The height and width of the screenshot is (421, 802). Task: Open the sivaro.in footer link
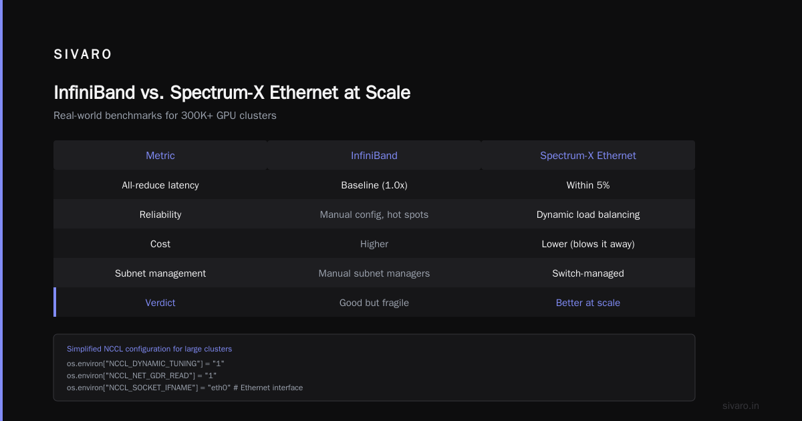[x=741, y=406]
